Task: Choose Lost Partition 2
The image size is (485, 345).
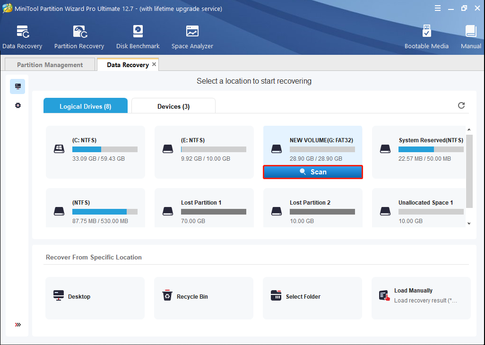Action: 313,208
